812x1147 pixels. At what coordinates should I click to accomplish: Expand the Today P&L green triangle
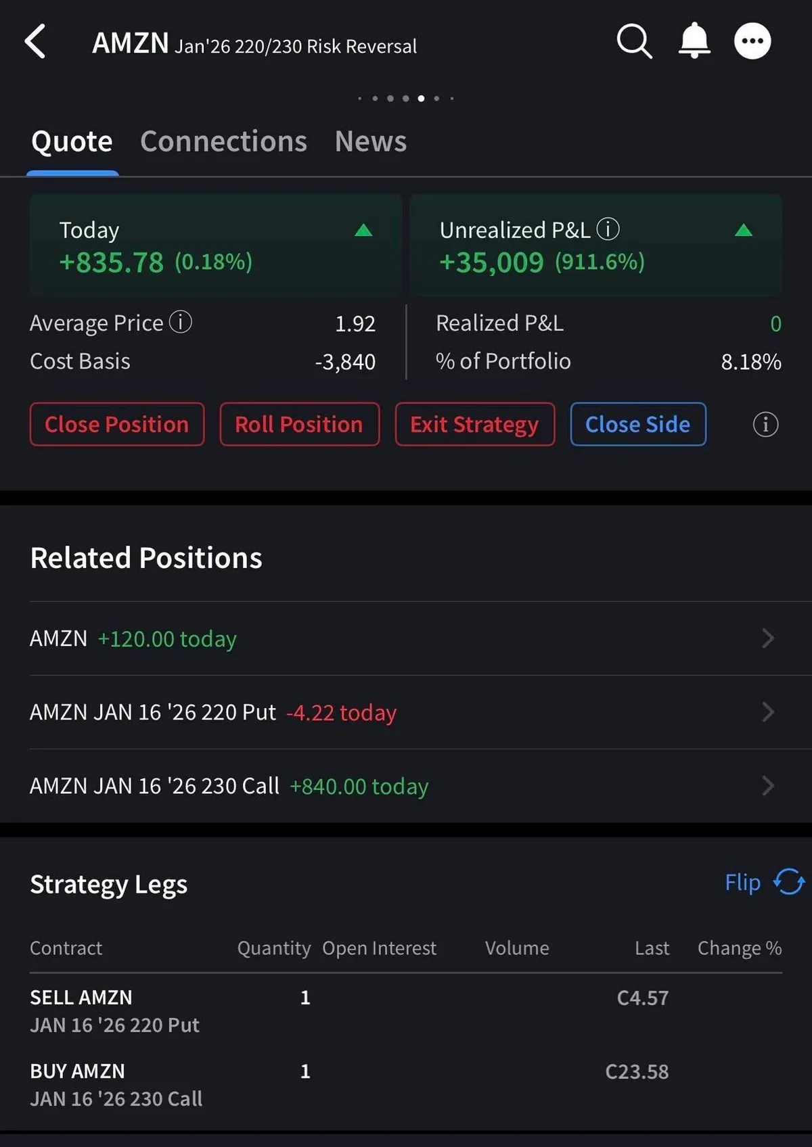coord(363,231)
